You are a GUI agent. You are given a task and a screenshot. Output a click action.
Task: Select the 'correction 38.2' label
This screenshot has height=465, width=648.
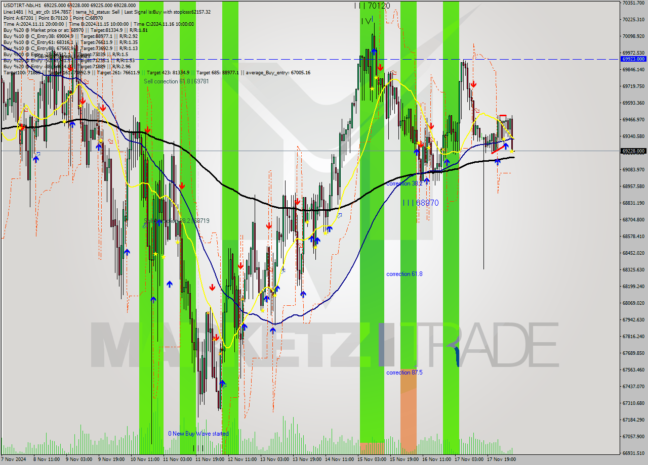click(404, 183)
